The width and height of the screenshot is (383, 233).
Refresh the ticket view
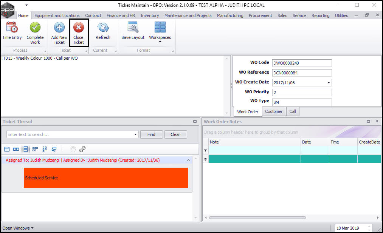(103, 31)
